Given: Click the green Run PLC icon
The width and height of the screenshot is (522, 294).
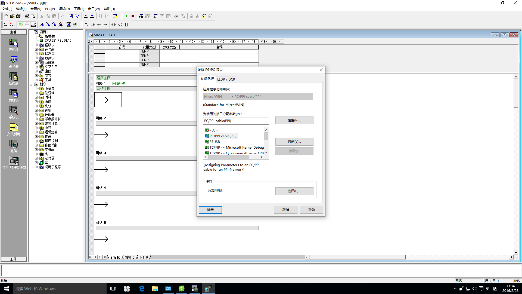Looking at the screenshot, I should 127,16.
